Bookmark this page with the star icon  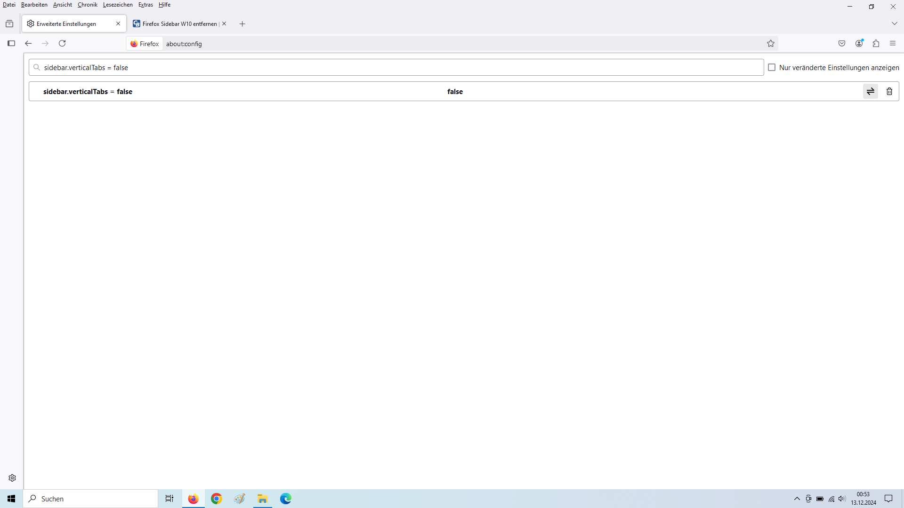coord(770,43)
